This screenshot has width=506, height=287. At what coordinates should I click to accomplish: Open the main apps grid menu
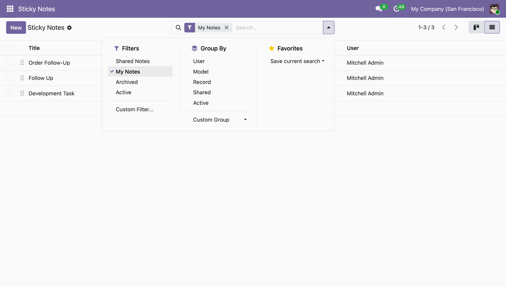coord(10,9)
